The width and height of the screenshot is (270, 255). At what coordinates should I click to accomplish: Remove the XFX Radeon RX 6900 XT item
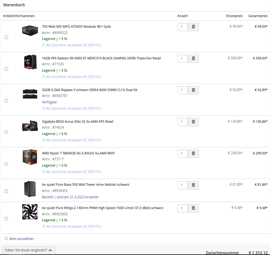193,58
